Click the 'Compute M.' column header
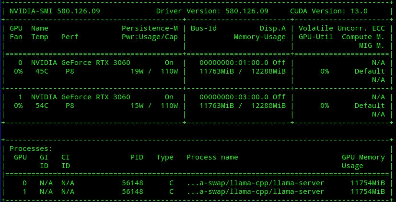 (x=363, y=37)
